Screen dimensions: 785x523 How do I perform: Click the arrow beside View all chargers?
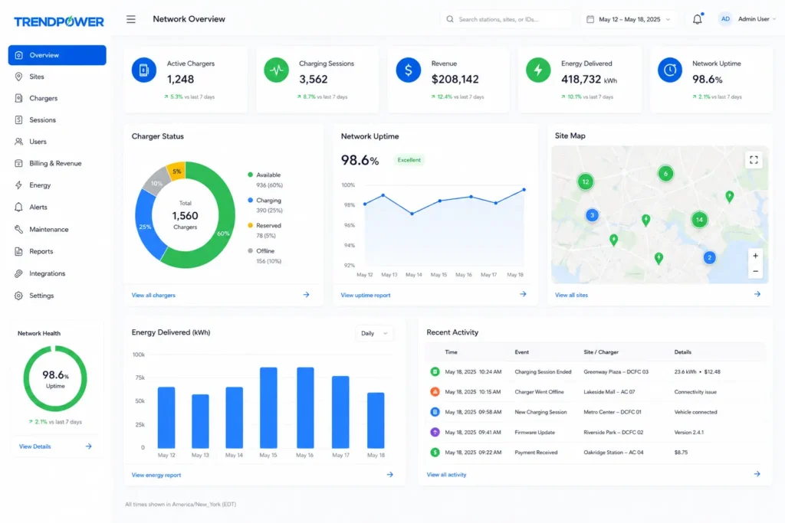[x=306, y=295]
